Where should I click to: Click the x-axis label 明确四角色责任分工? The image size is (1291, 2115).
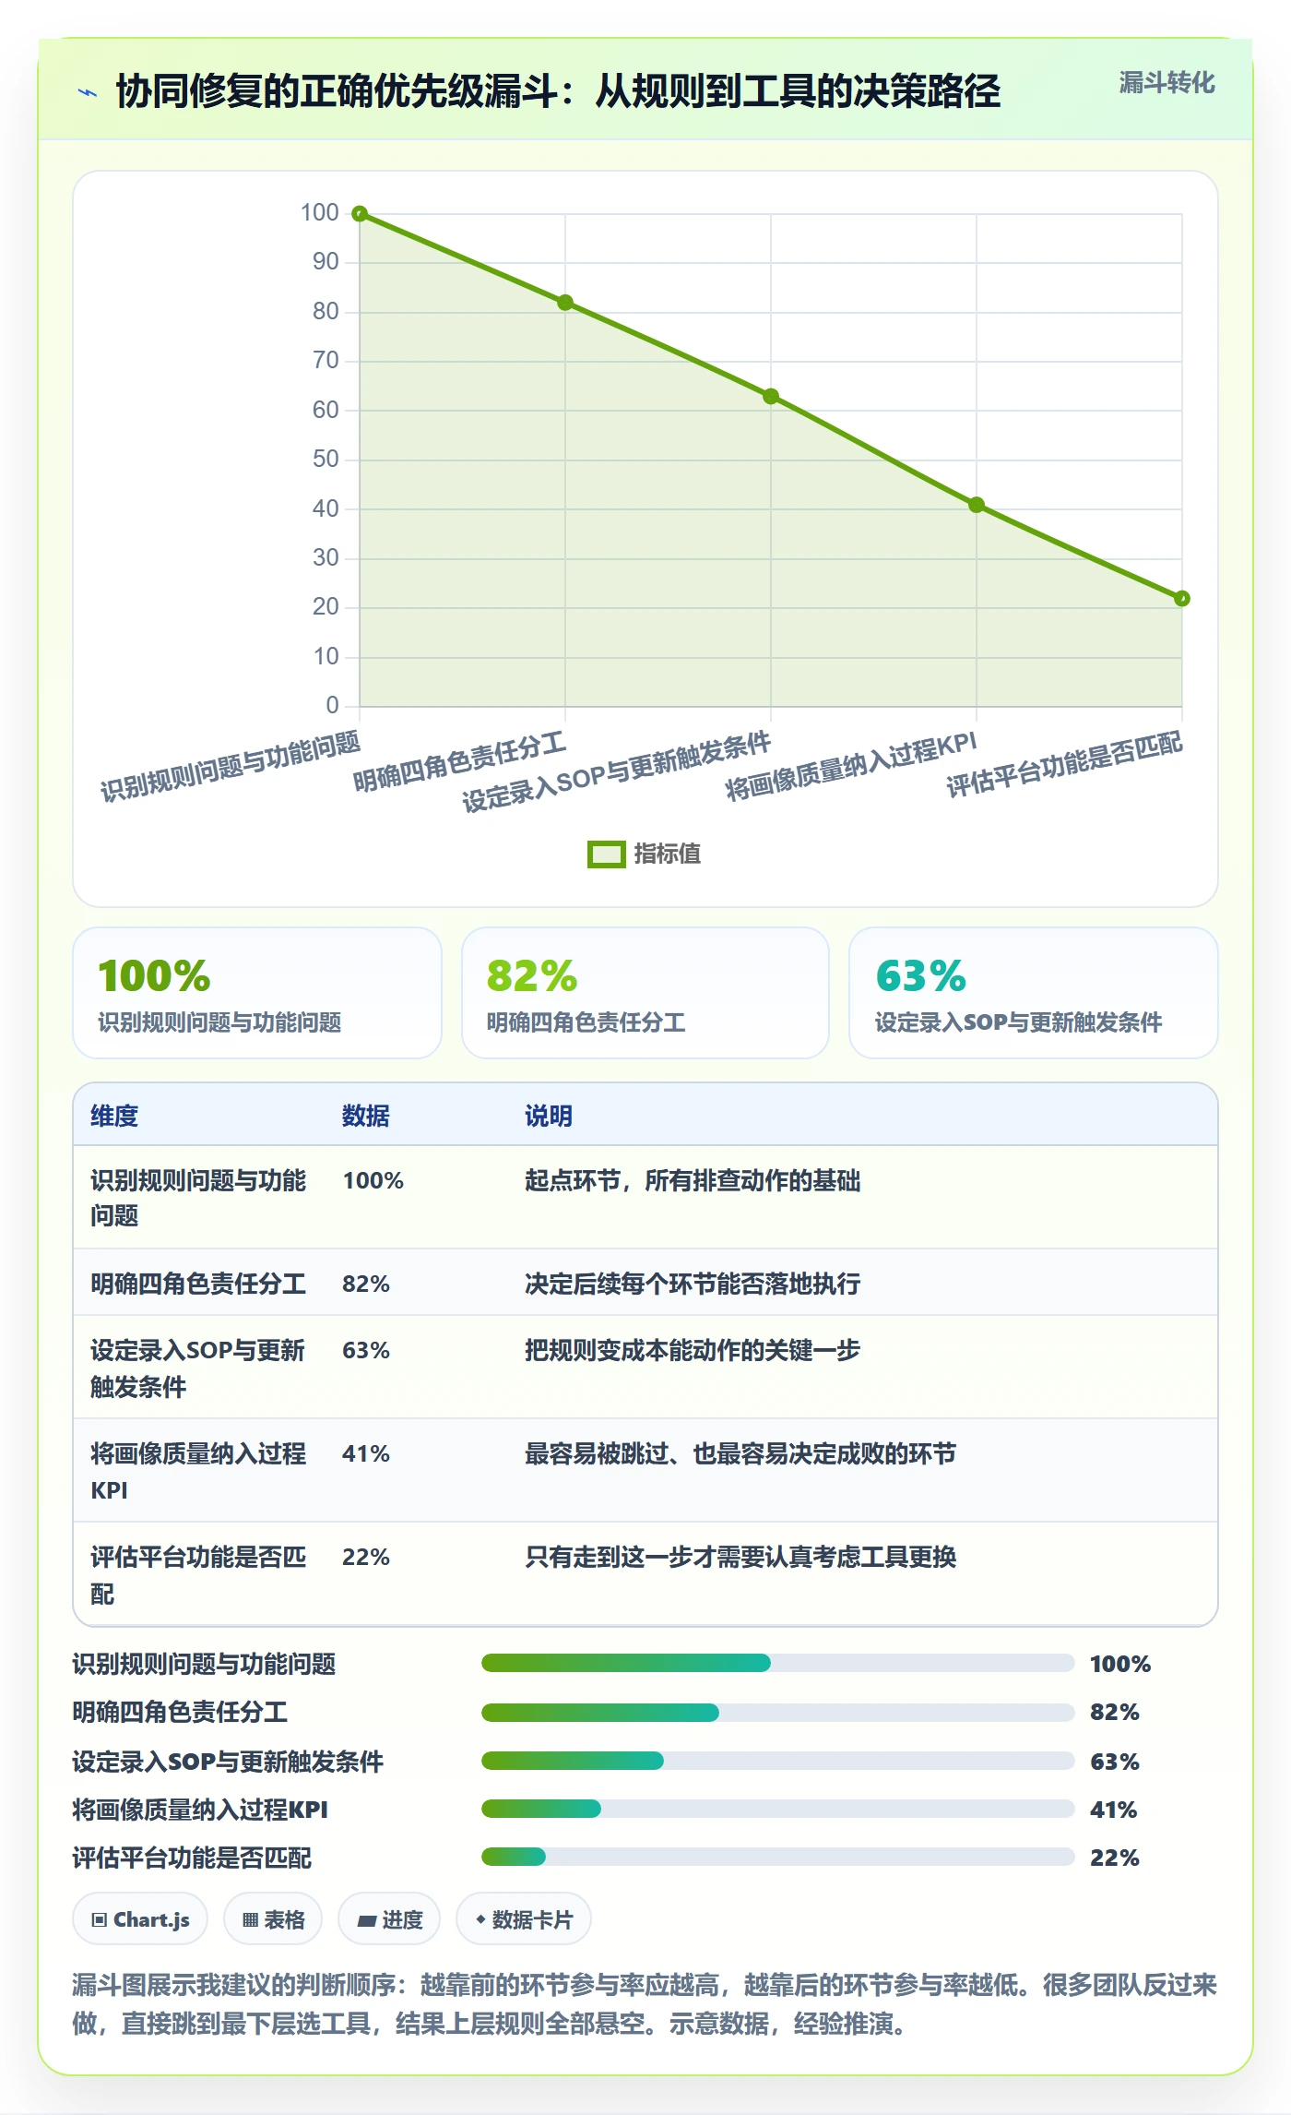(x=459, y=762)
